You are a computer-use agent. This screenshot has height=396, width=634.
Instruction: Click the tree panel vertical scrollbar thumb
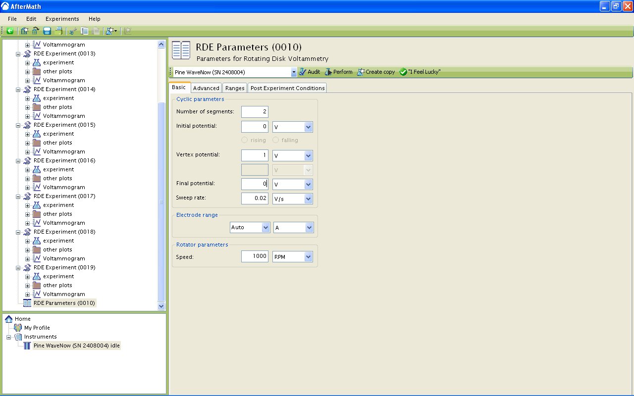pos(161,201)
